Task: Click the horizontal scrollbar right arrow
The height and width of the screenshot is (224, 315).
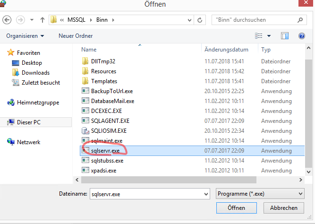Action: pos(301,180)
